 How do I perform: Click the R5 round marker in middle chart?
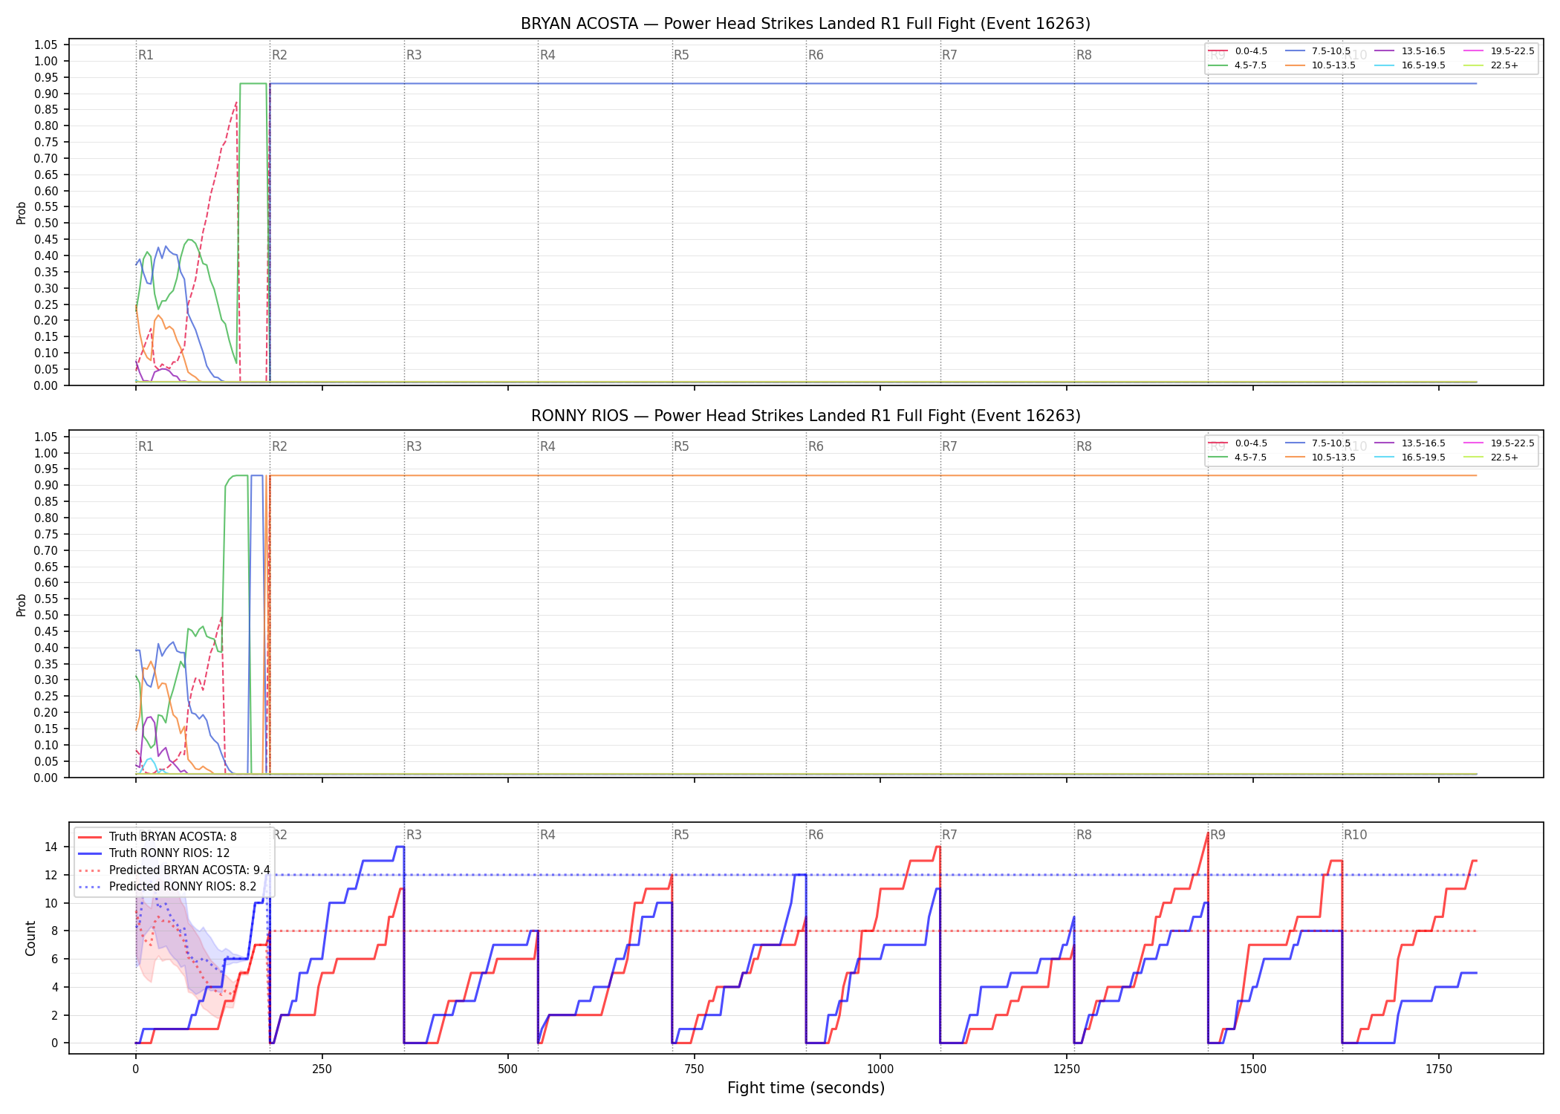click(x=681, y=446)
